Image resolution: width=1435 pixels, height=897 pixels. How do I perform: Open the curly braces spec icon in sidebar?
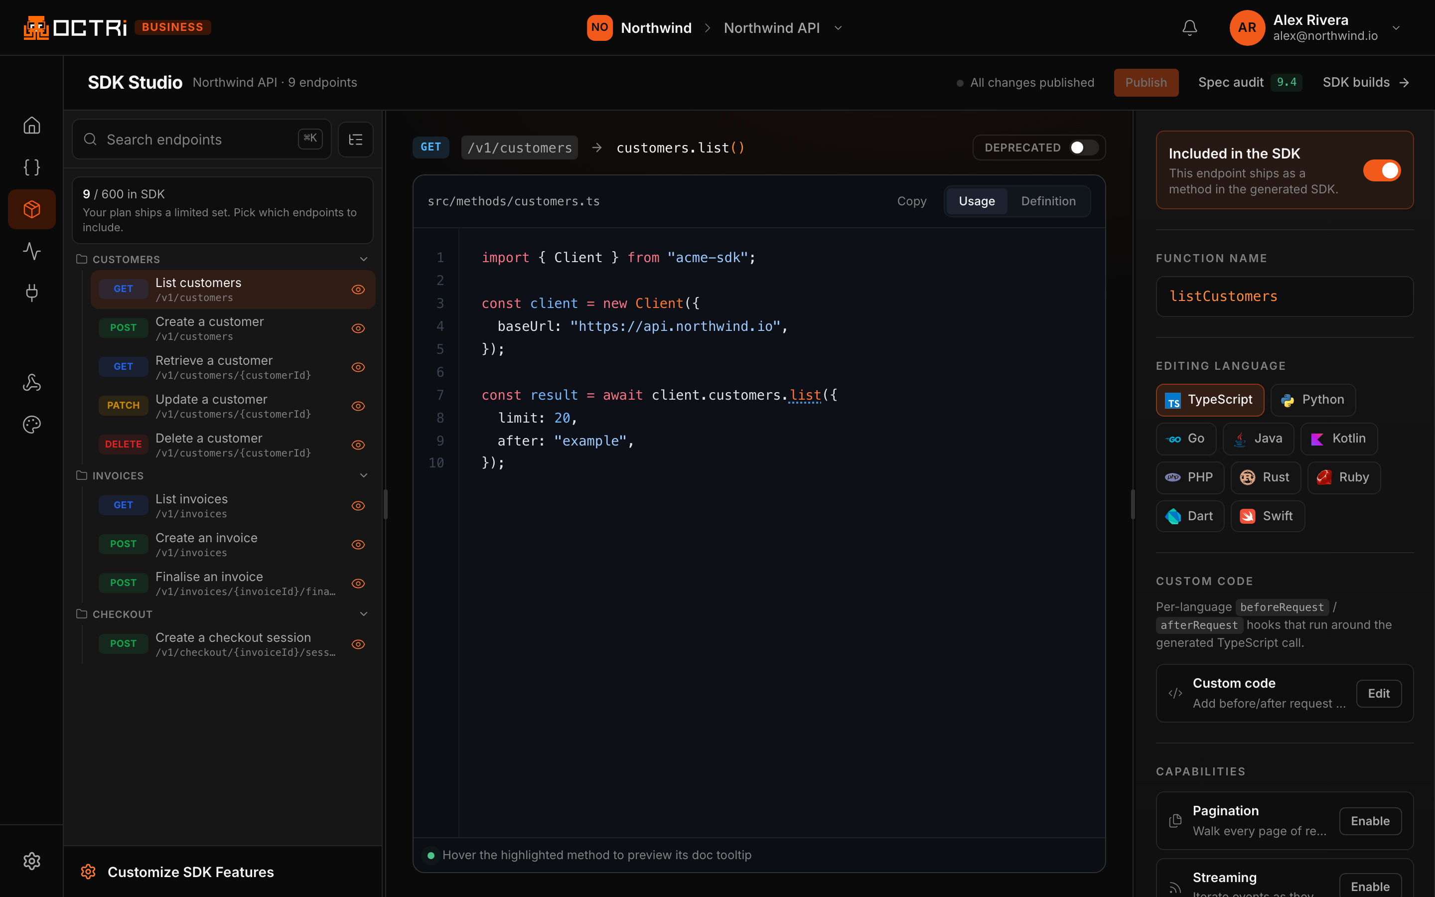click(x=31, y=167)
